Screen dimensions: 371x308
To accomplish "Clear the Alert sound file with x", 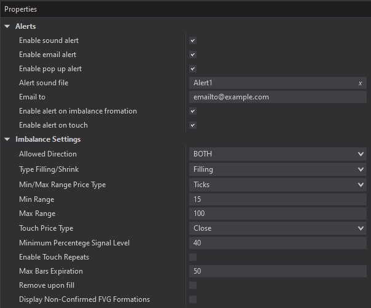I will coord(360,83).
